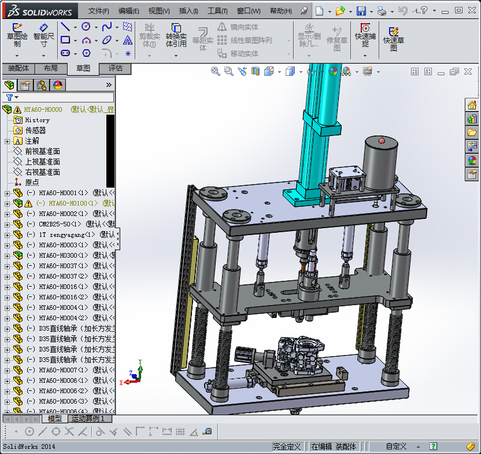The height and width of the screenshot is (454, 481).
Task: Open the ConfigurationManager tab icon
Action: pos(42,85)
